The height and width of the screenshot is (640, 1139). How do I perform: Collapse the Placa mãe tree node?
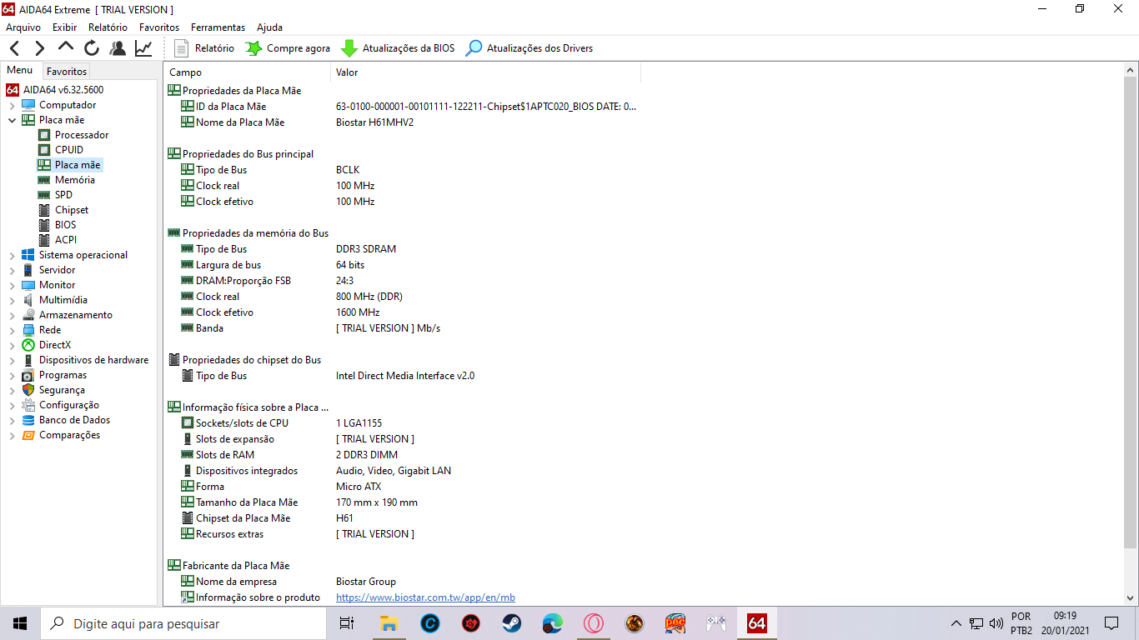tap(12, 120)
